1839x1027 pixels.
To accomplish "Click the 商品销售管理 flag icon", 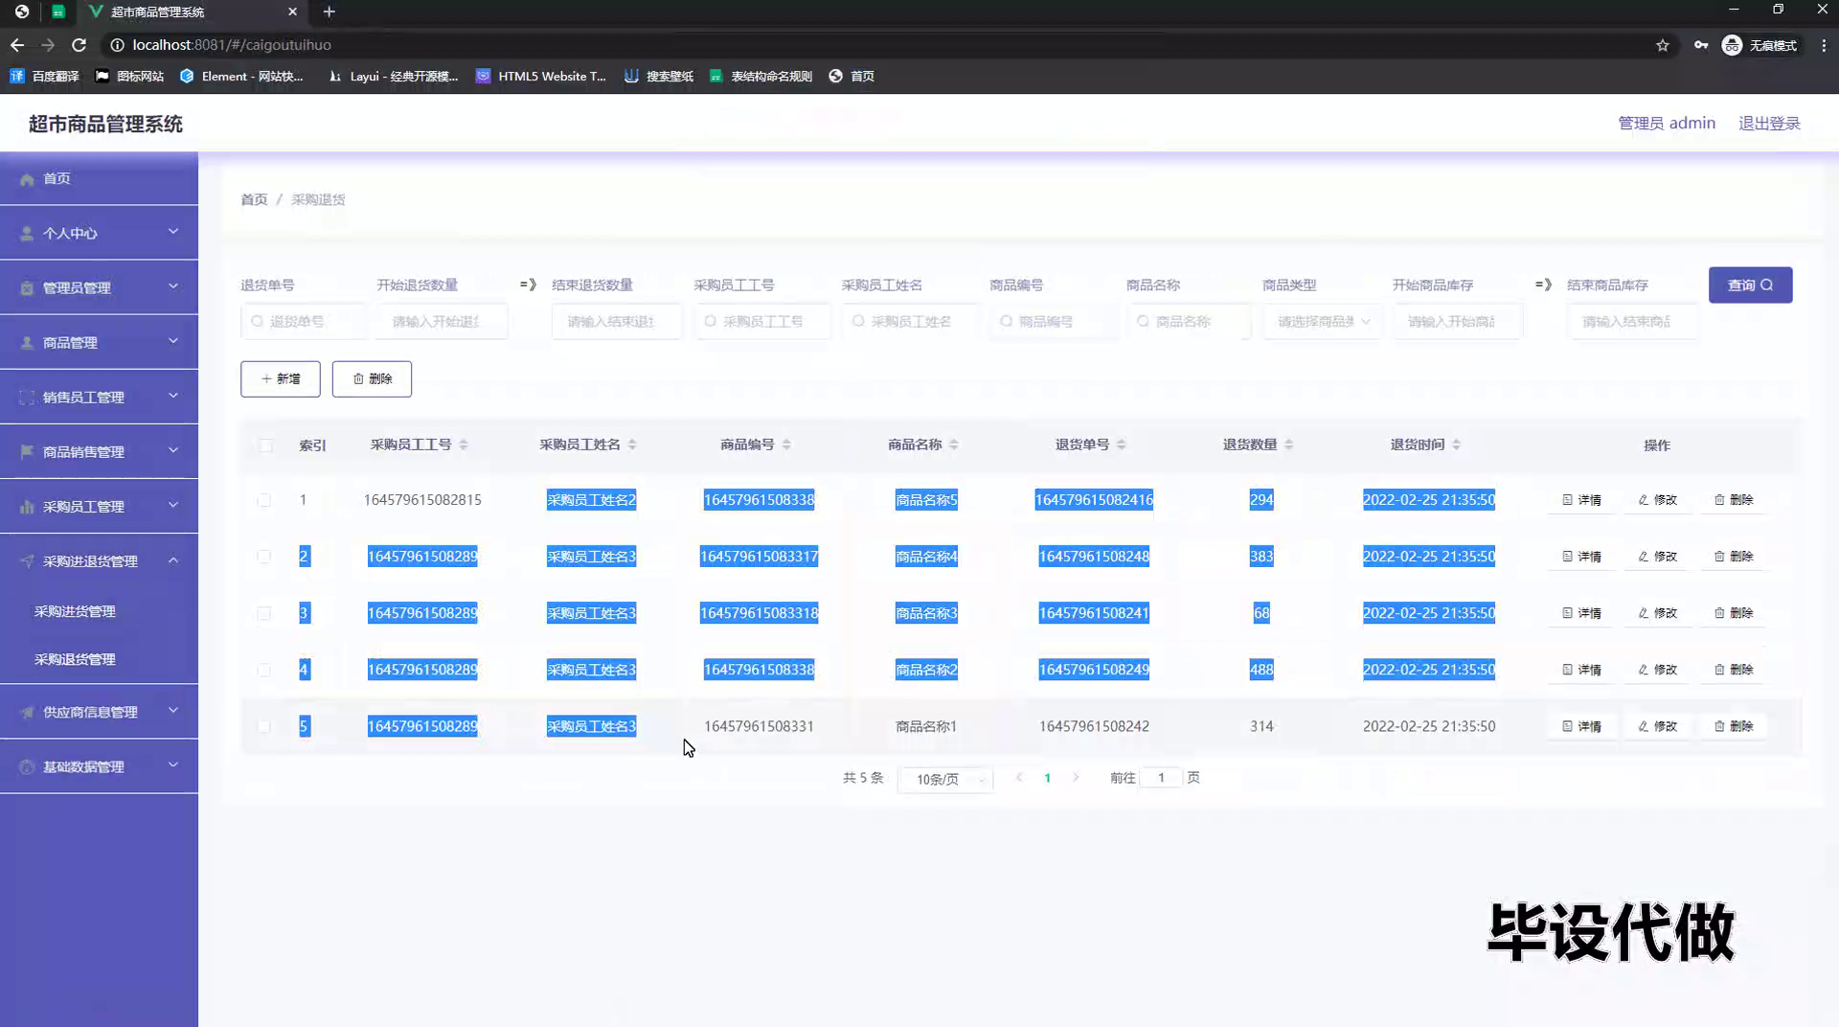I will coord(27,451).
